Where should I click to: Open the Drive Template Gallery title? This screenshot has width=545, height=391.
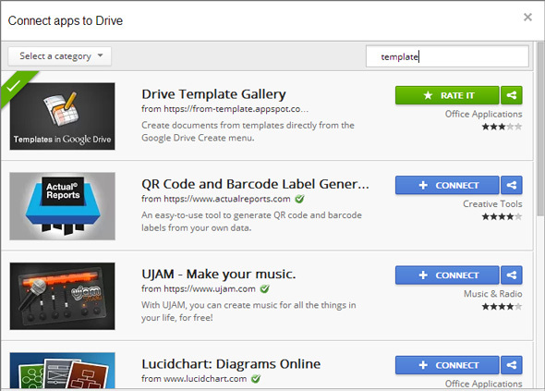tap(213, 94)
